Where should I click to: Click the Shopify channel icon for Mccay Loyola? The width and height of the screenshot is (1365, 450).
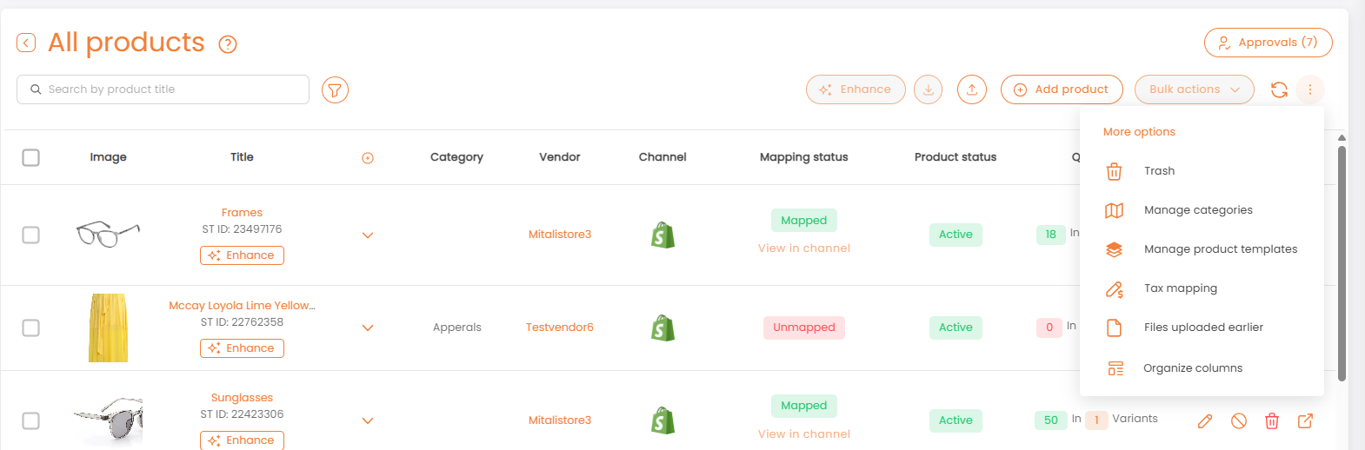663,328
